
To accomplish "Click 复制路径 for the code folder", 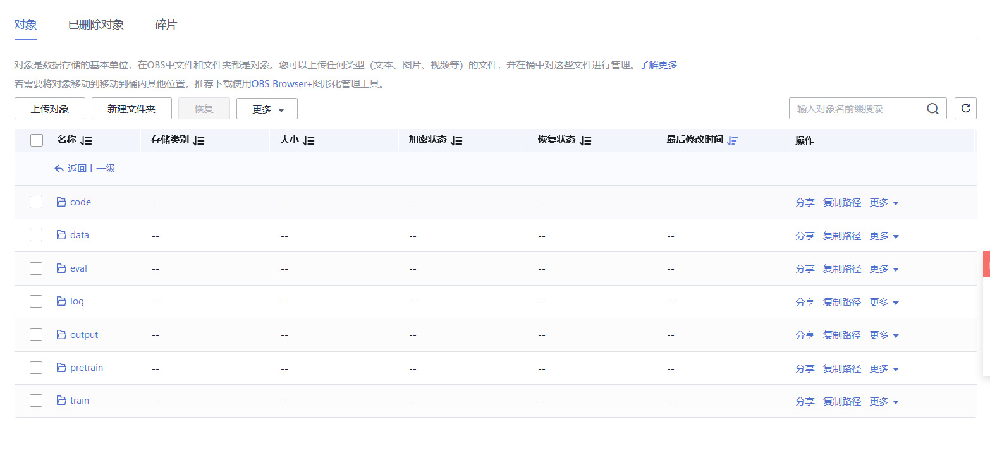I will coord(842,203).
